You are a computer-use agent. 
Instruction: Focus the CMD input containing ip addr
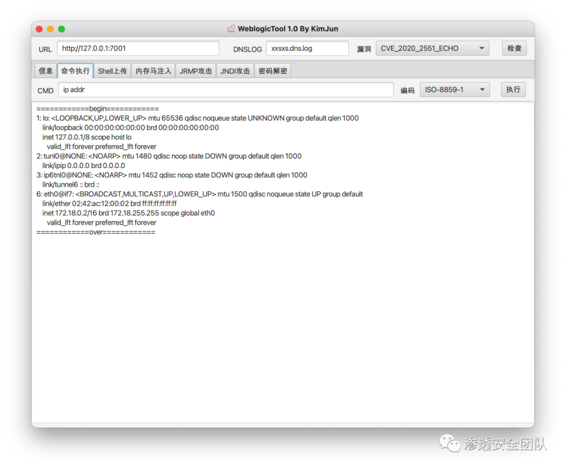[226, 90]
